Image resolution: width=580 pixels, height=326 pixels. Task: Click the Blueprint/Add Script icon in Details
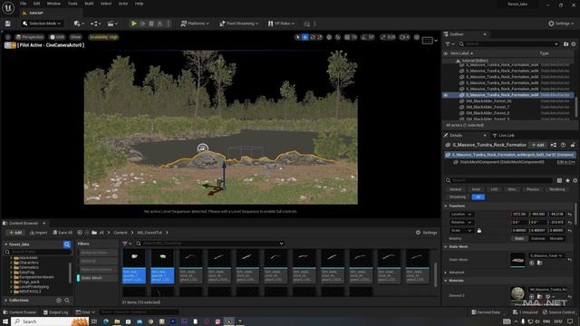tap(554, 145)
